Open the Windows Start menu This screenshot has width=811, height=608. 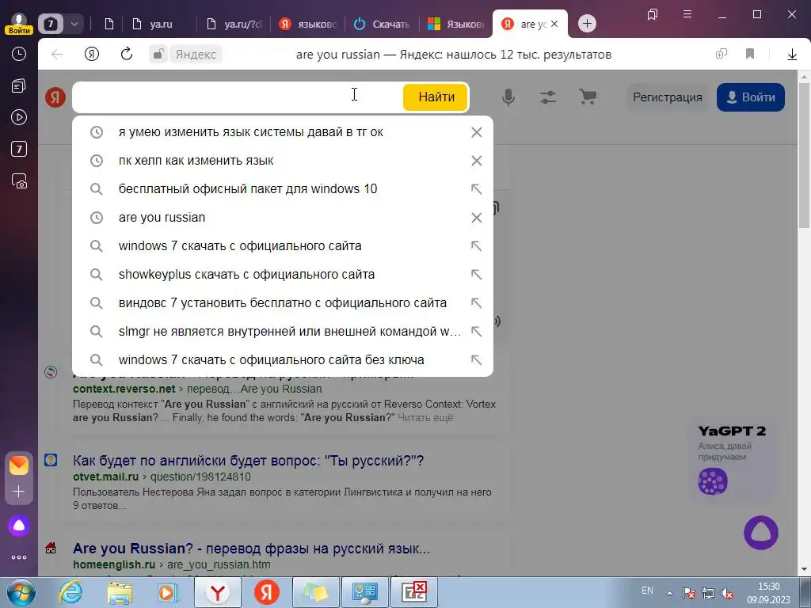coord(21,592)
